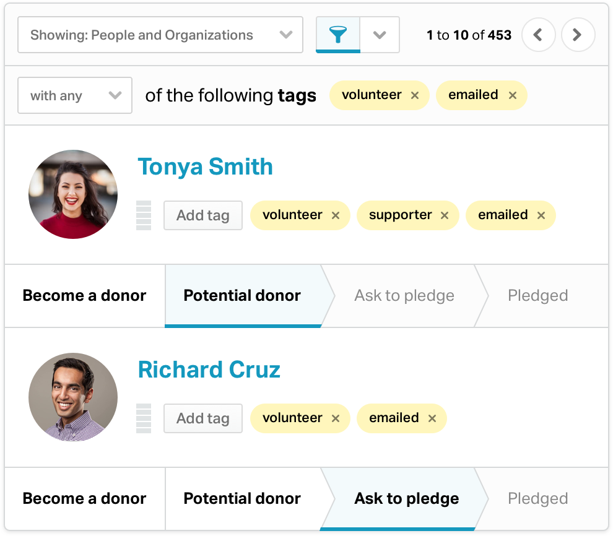Open Richard Cruz's profile link

(x=209, y=370)
